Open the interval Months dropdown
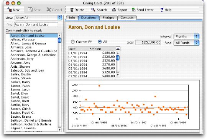Viewport: 207px width, 140px height. coord(186,37)
